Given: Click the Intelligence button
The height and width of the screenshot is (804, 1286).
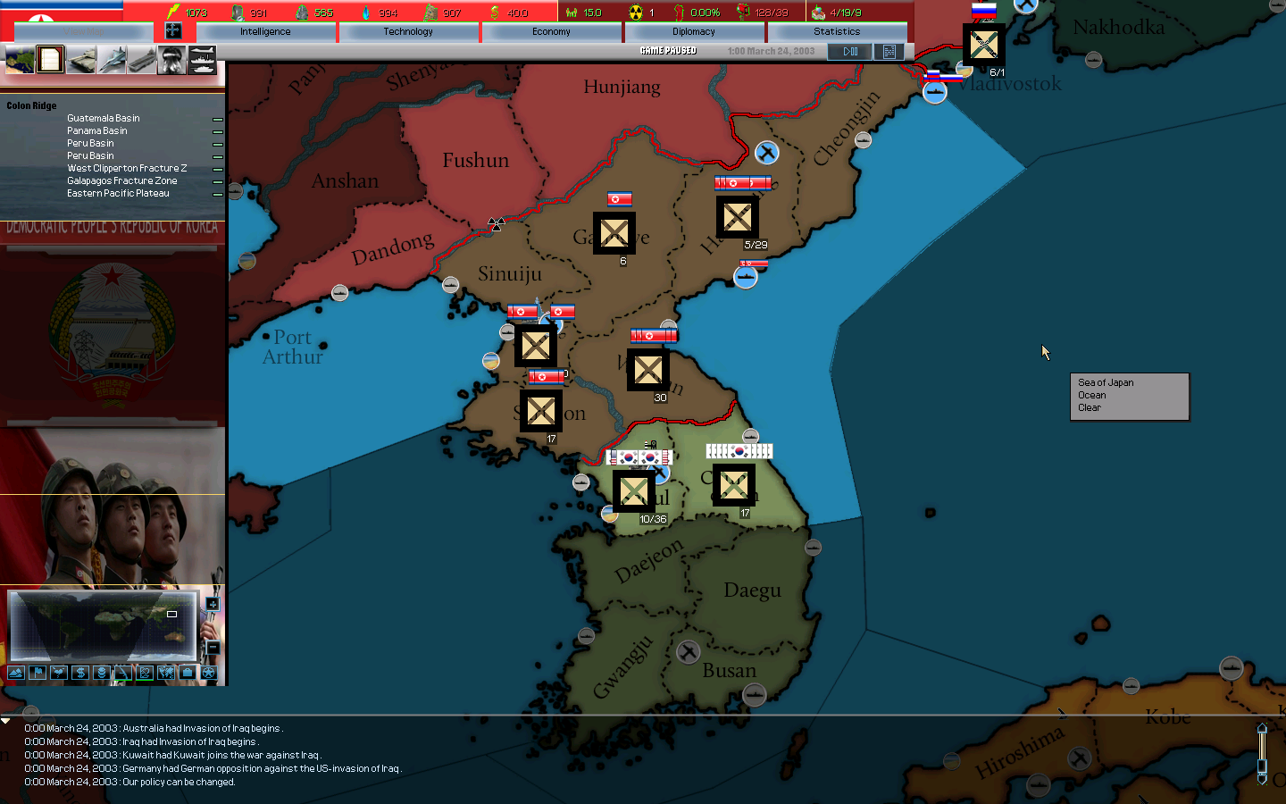Looking at the screenshot, I should (265, 31).
